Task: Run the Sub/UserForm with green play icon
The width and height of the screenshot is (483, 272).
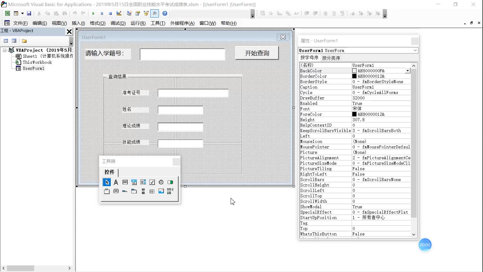Action: (93, 13)
